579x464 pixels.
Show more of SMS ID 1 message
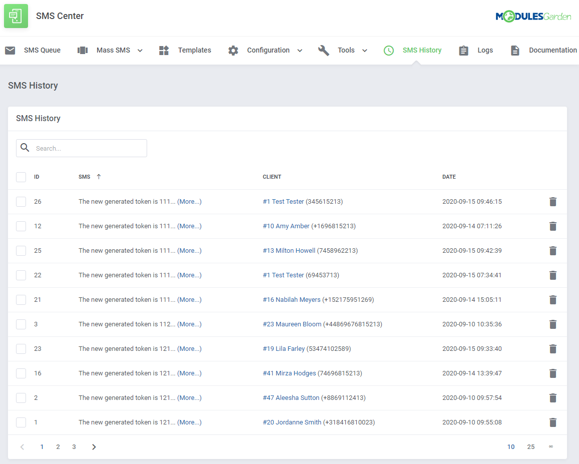190,422
